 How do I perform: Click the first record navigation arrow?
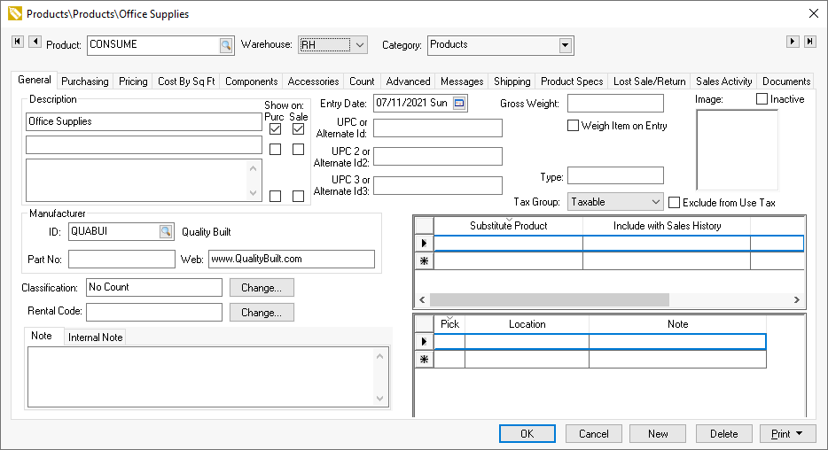18,42
